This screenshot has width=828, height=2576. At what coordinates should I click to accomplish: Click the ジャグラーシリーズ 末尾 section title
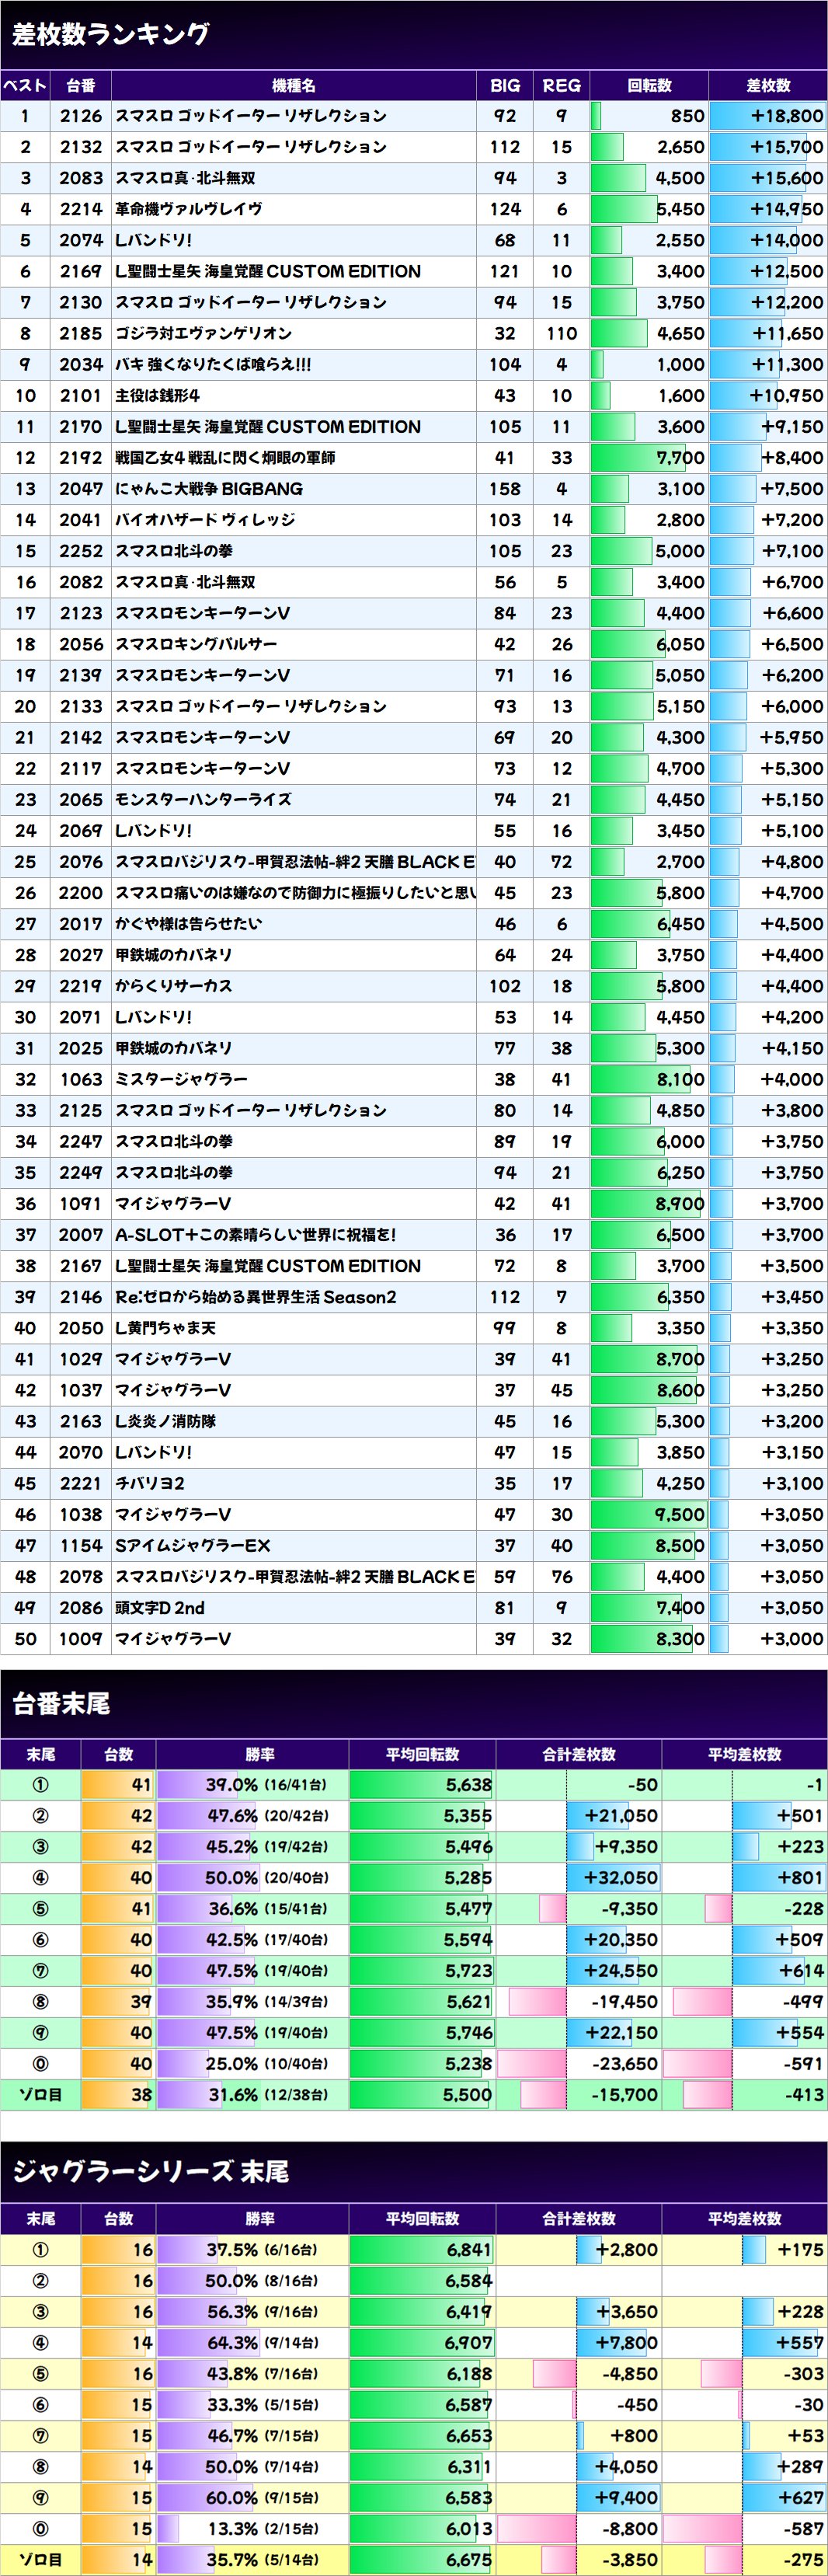coord(150,2172)
